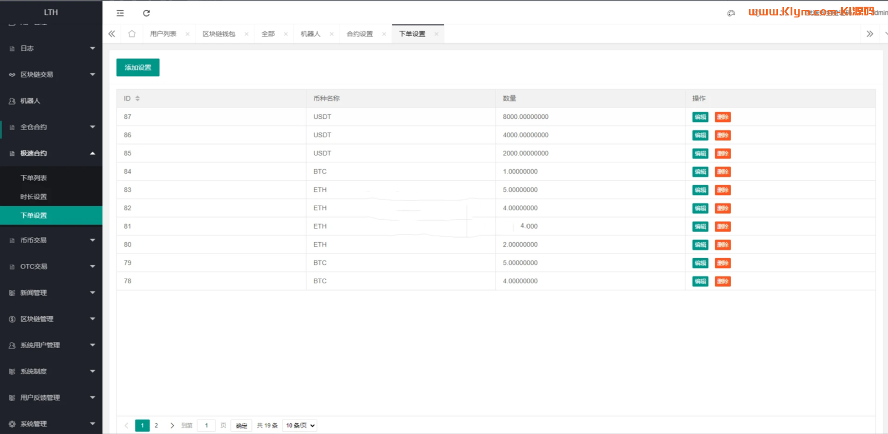Image resolution: width=888 pixels, height=434 pixels.
Task: Open 时长设置 in the sidebar
Action: coord(34,197)
